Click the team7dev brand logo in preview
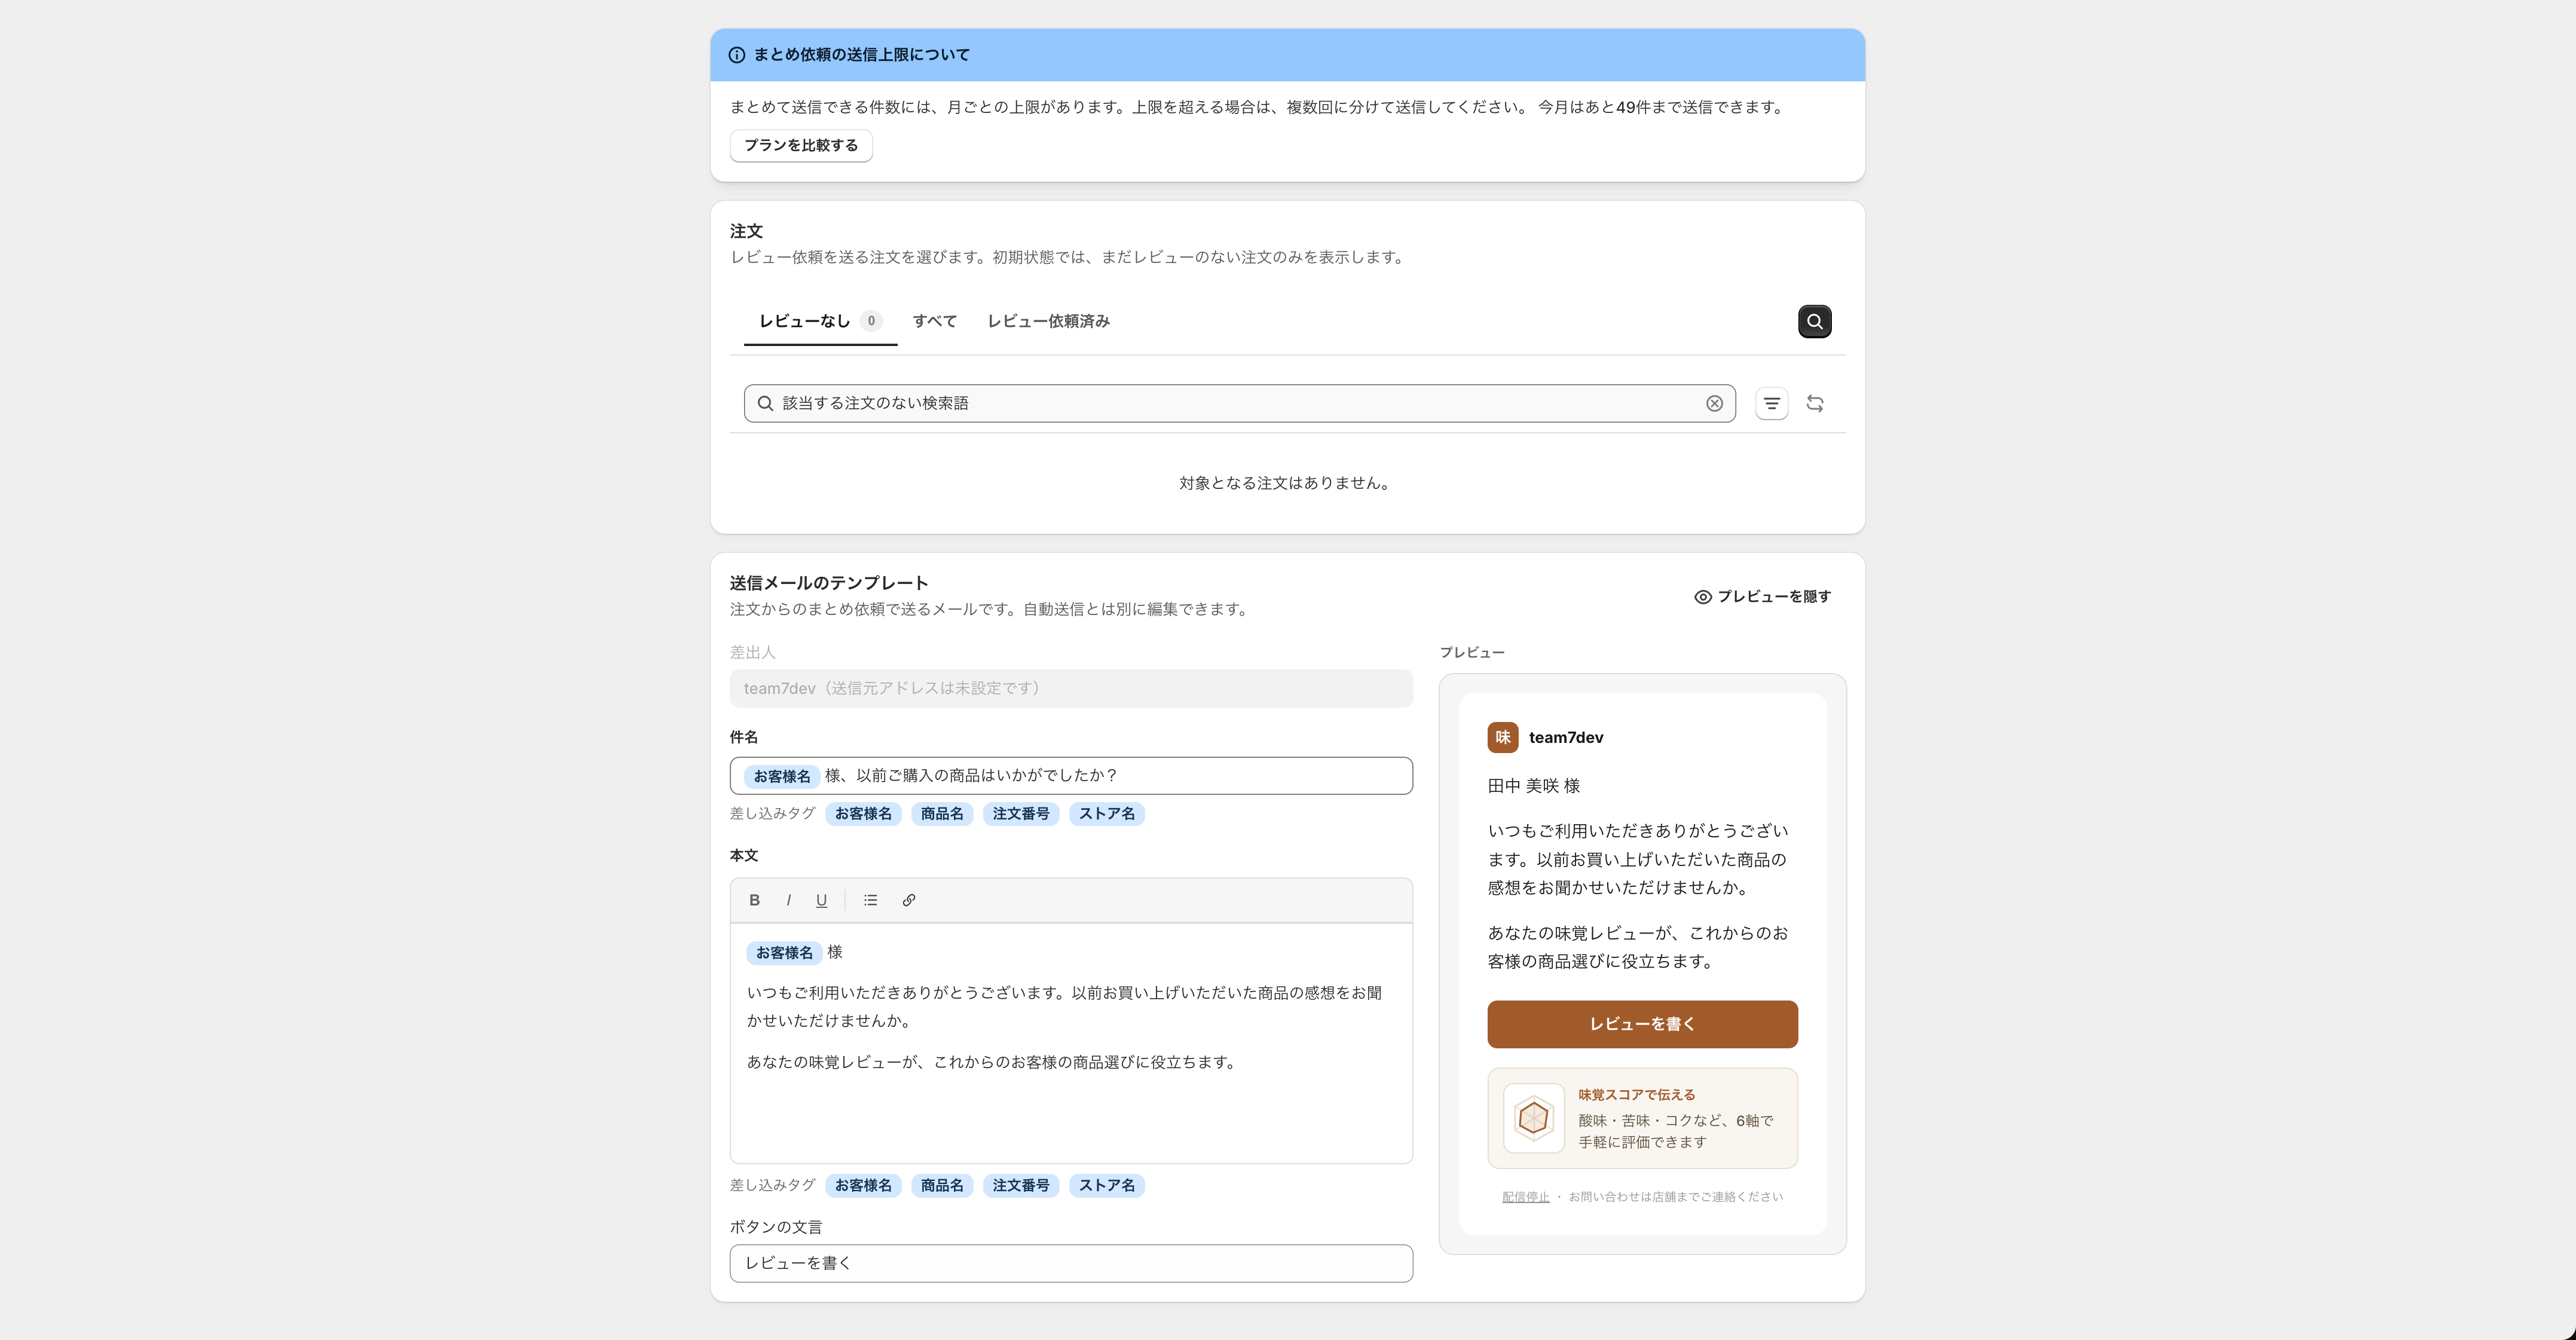The image size is (2576, 1340). point(1502,737)
